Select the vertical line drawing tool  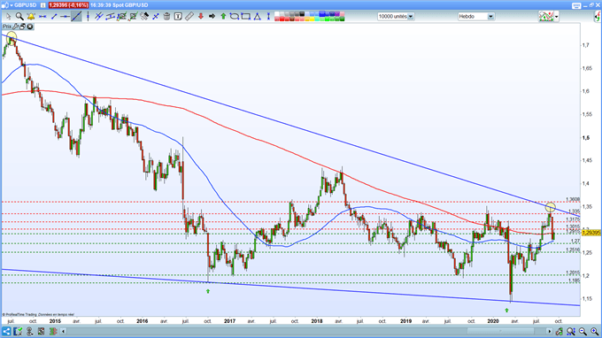pos(88,17)
